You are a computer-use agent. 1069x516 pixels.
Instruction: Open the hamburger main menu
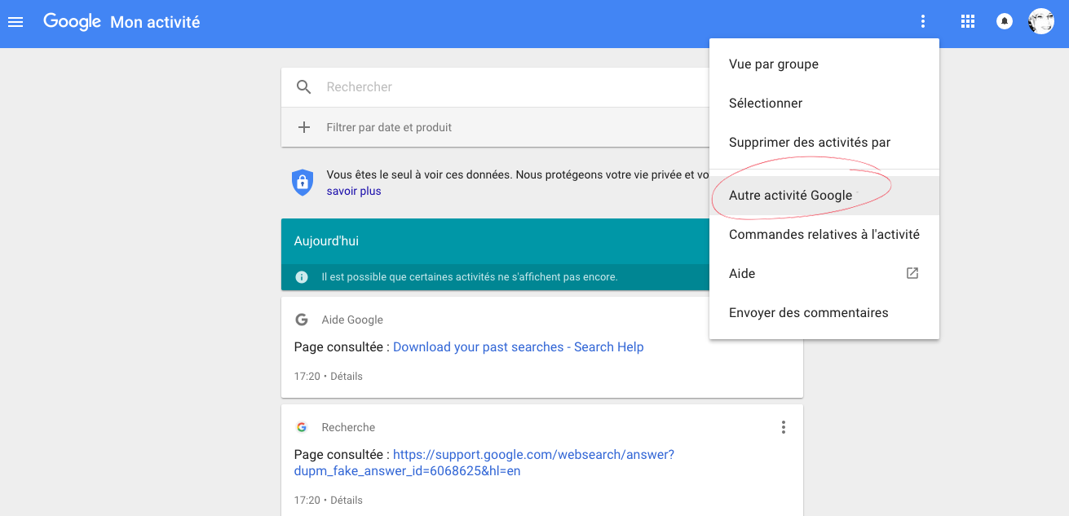pyautogui.click(x=15, y=22)
